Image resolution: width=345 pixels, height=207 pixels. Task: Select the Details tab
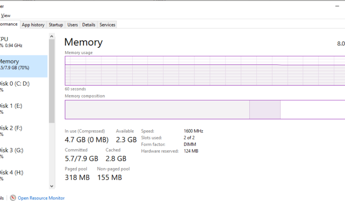(89, 25)
